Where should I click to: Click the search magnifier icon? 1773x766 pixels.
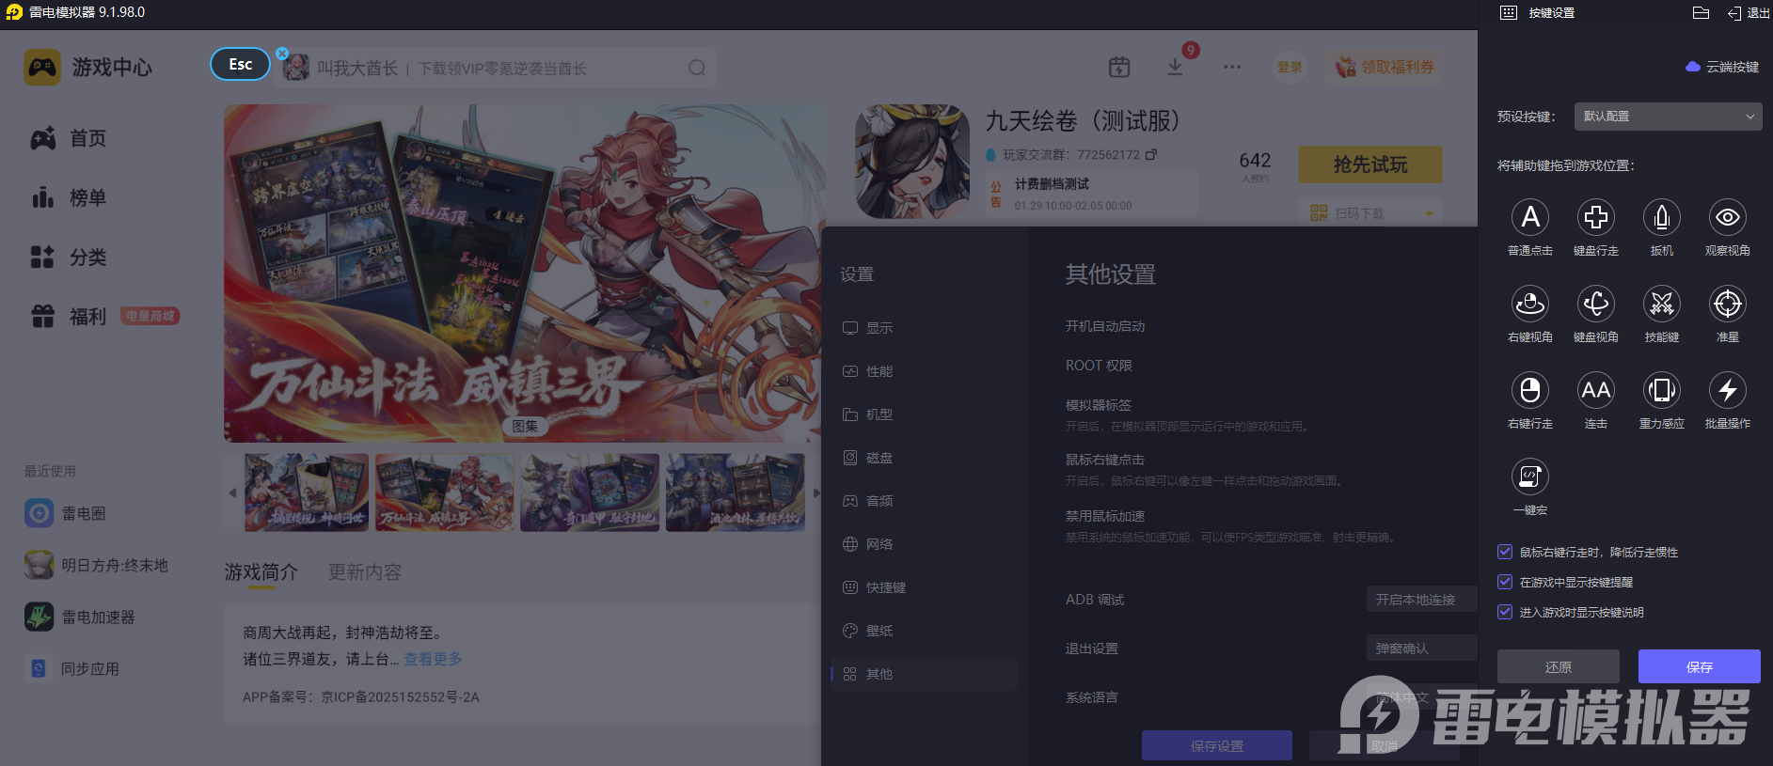697,68
